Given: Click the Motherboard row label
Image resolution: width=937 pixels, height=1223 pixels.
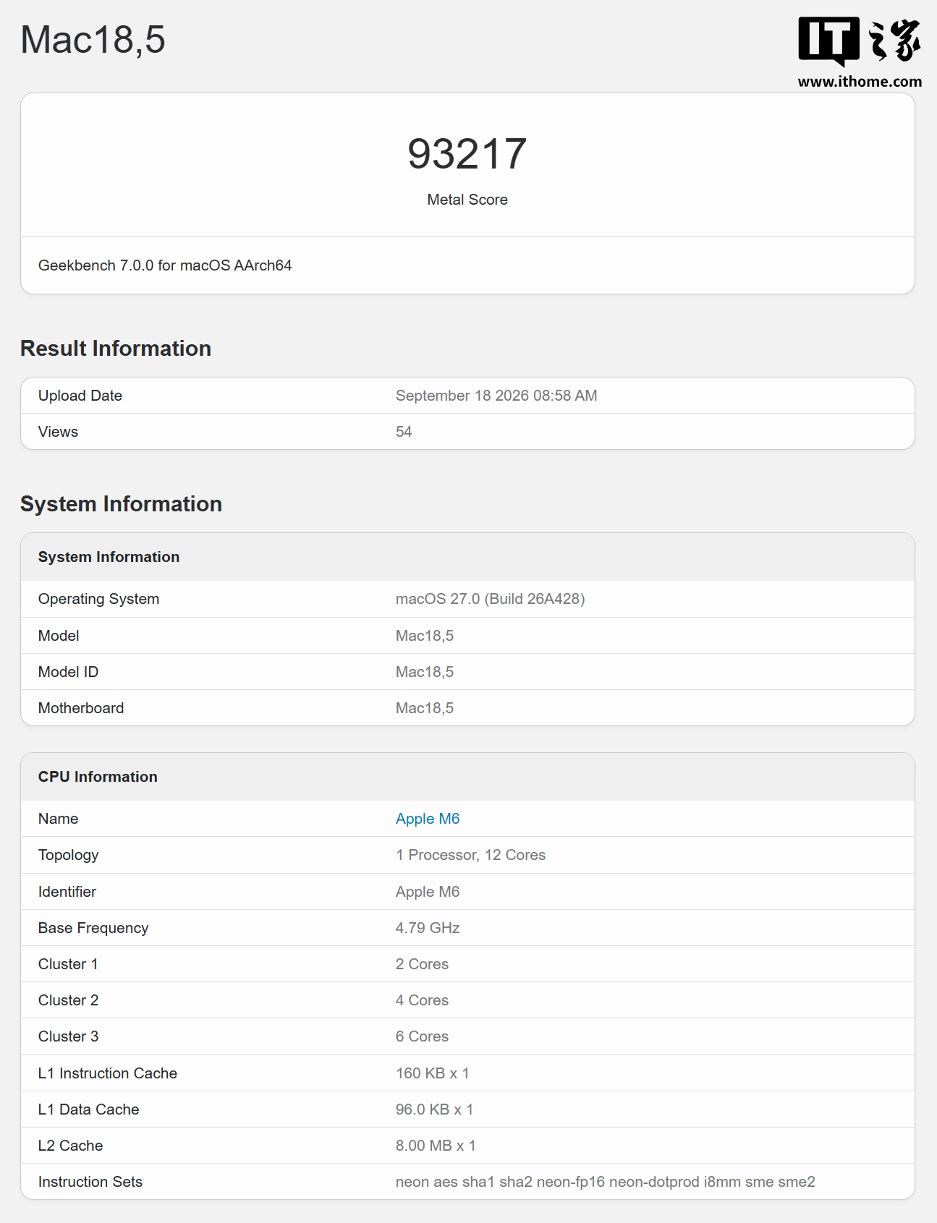Looking at the screenshot, I should pyautogui.click(x=81, y=708).
